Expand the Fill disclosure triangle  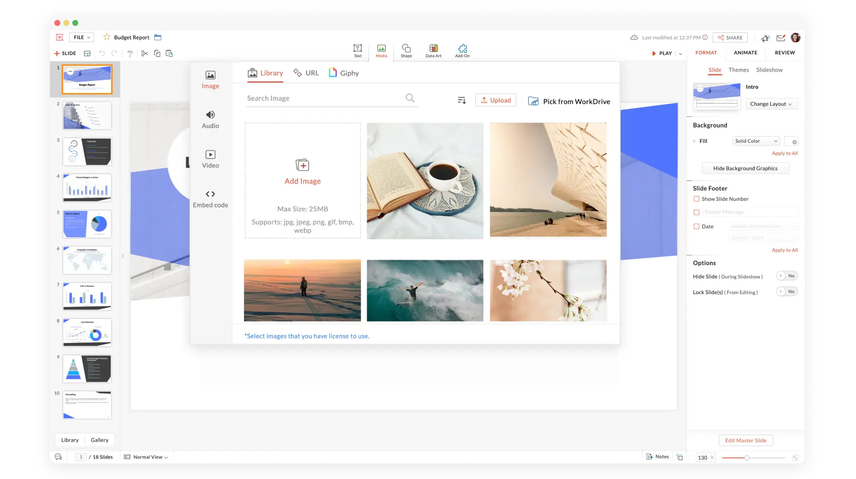[694, 141]
